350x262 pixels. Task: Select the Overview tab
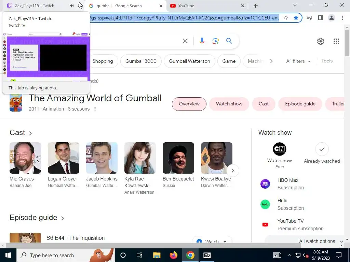(189, 104)
